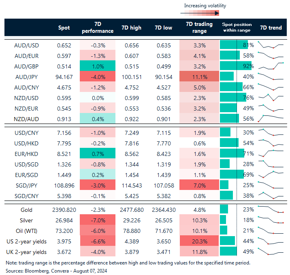Click the SGD/JPY pair label
The width and height of the screenshot is (290, 275).
[26, 185]
